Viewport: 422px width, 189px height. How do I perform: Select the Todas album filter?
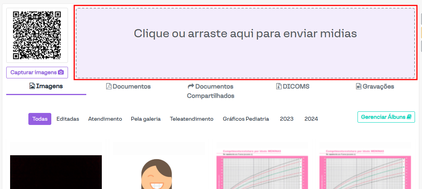(40, 119)
